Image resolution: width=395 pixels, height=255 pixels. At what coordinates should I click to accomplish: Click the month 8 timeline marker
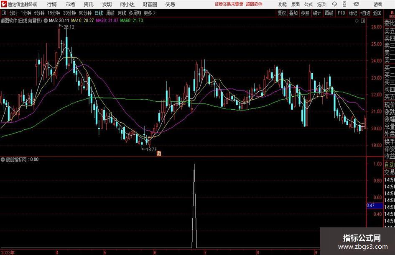257,252
